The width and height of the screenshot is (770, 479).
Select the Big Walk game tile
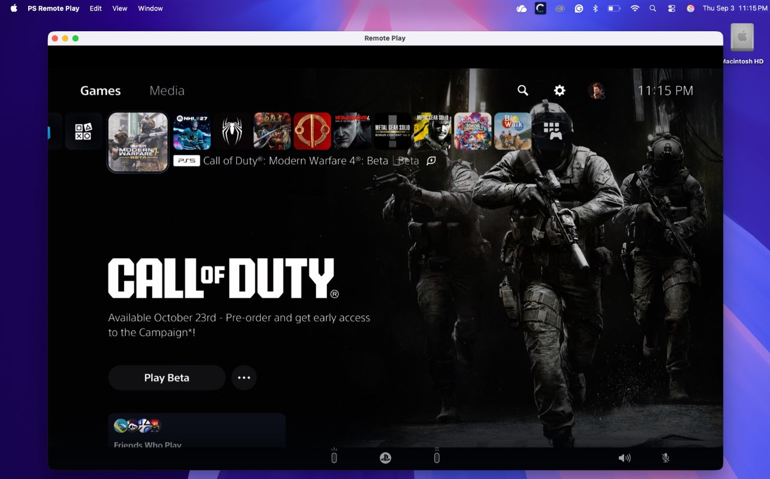[x=513, y=131]
